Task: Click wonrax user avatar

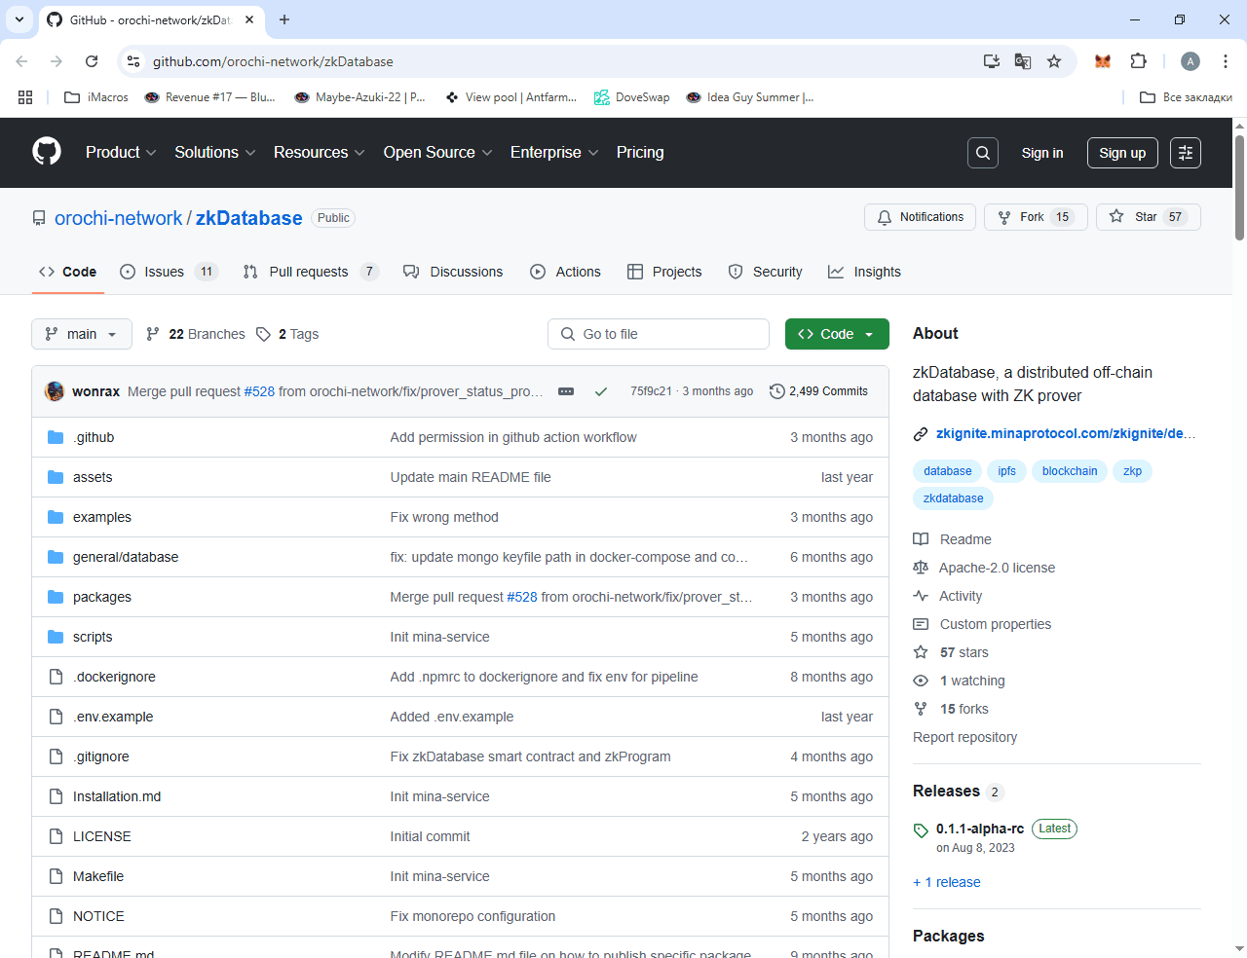Action: [55, 391]
